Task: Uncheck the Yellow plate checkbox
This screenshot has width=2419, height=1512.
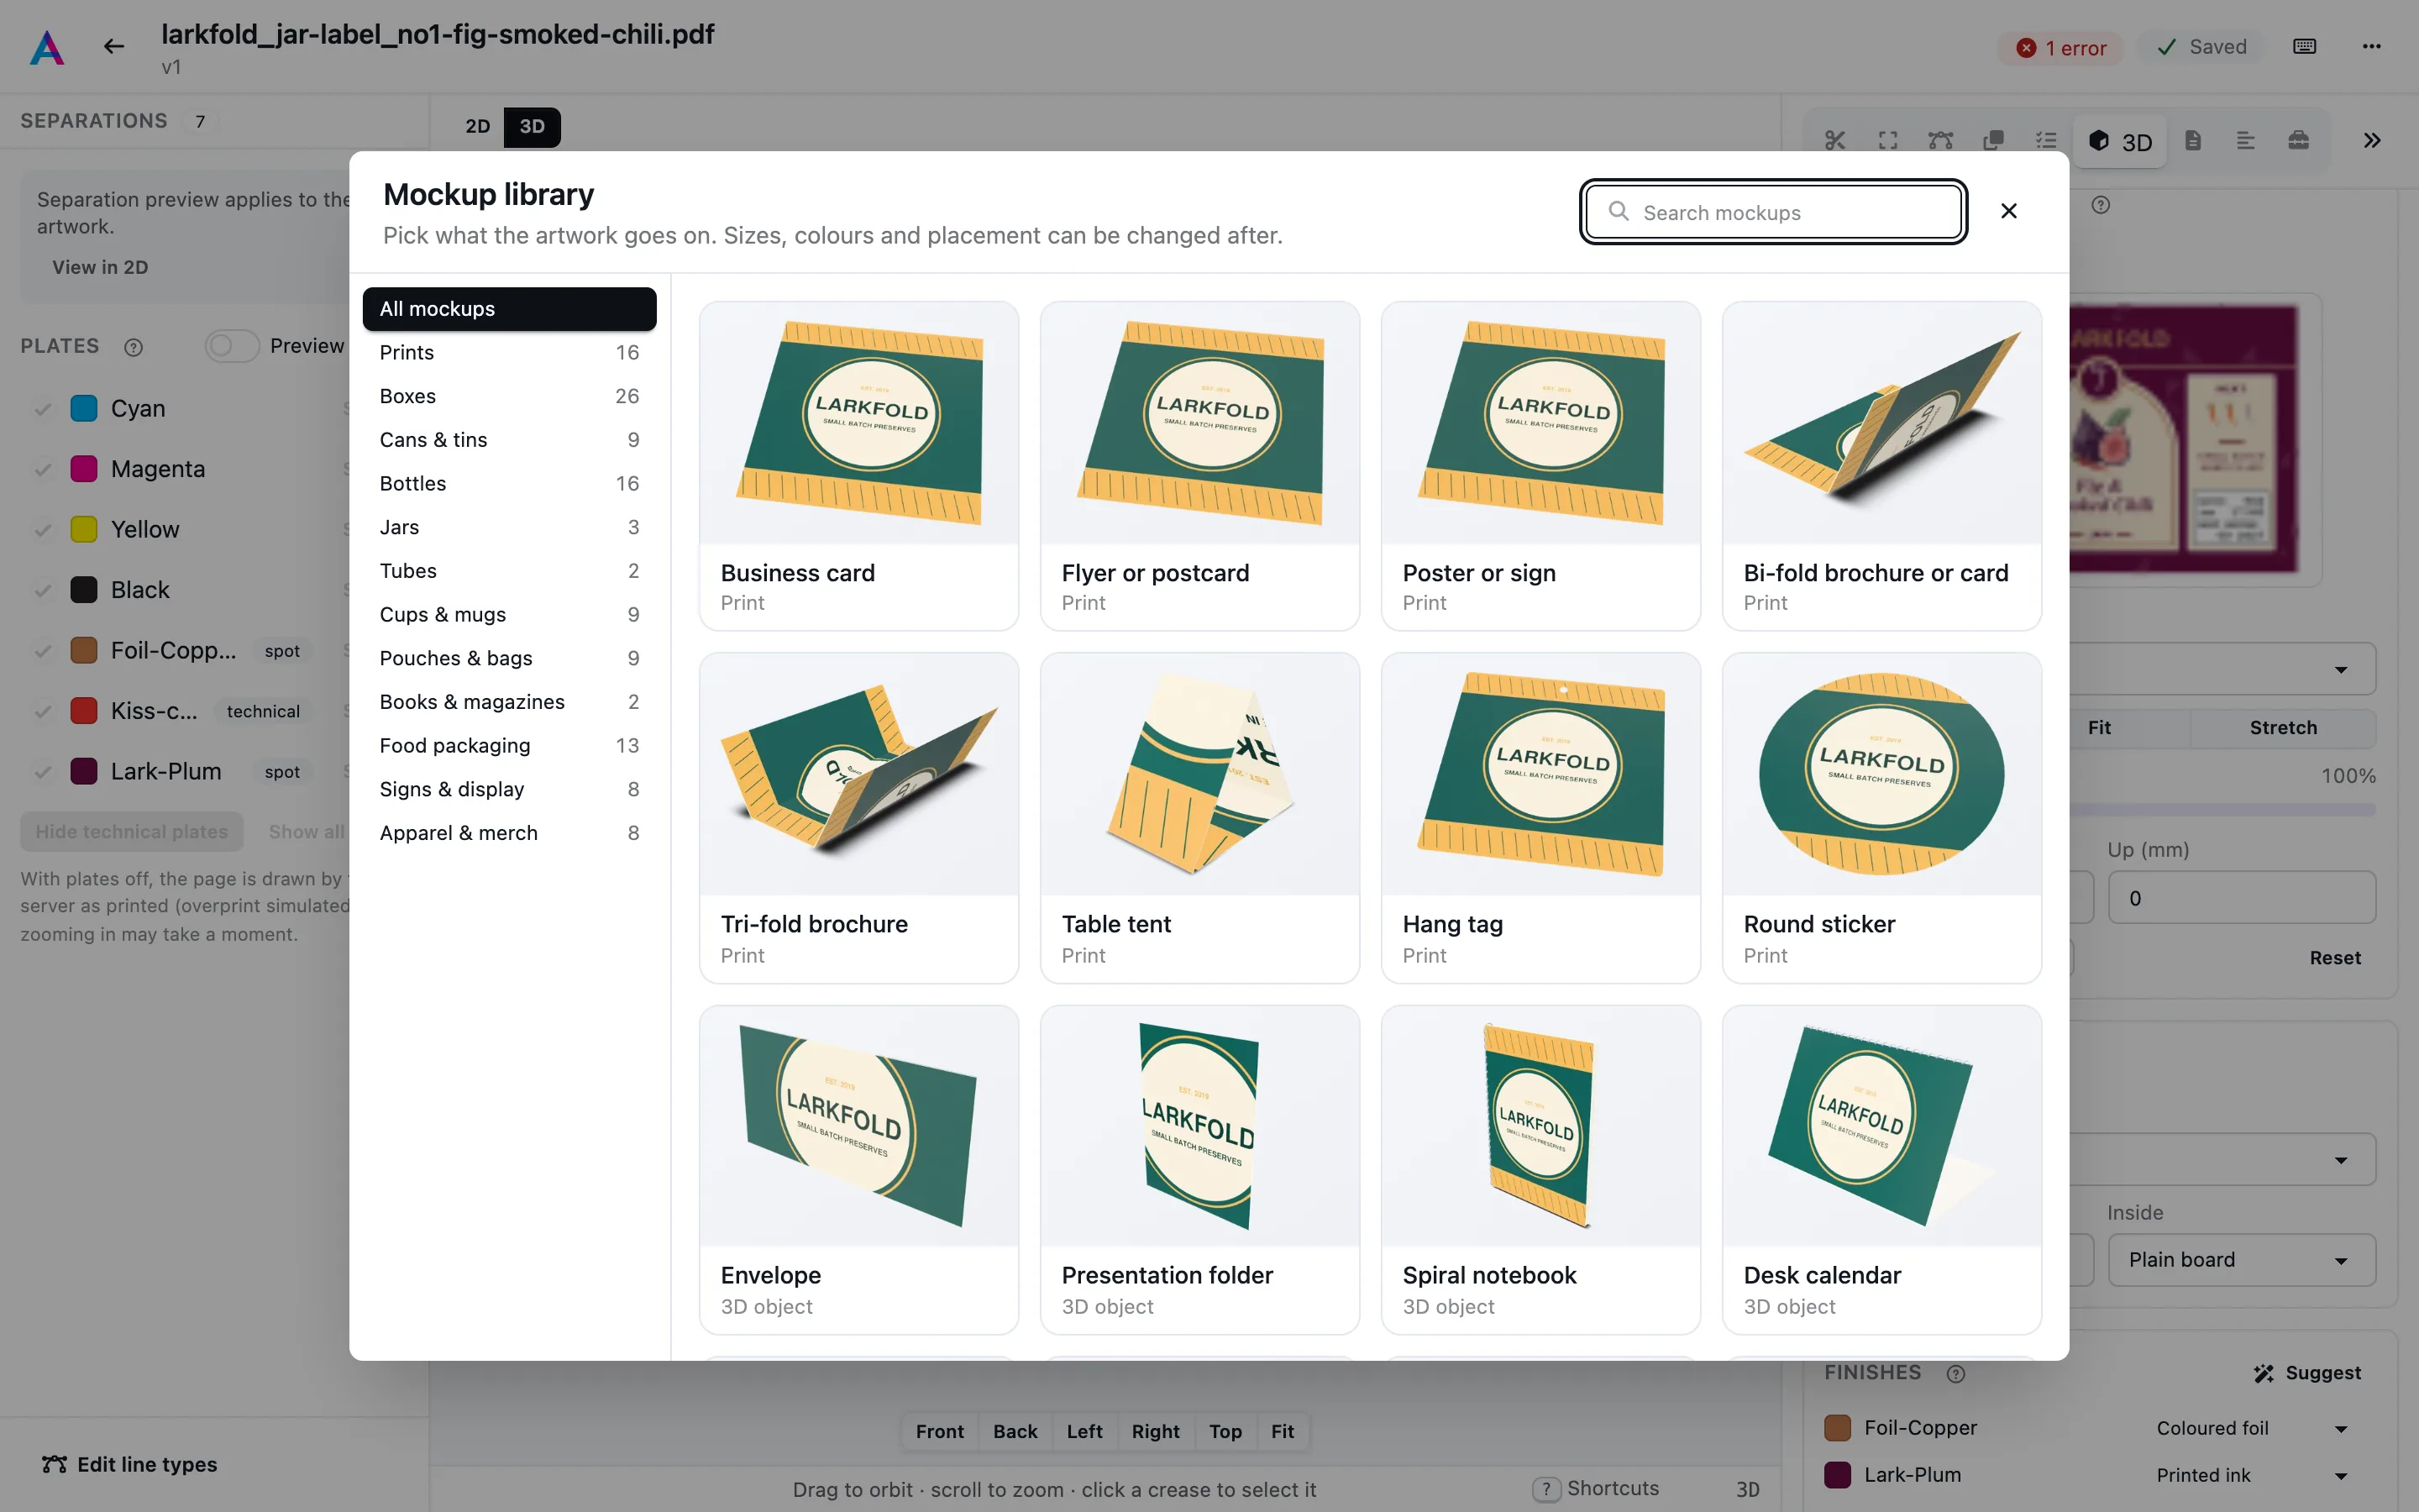Action: 43,530
